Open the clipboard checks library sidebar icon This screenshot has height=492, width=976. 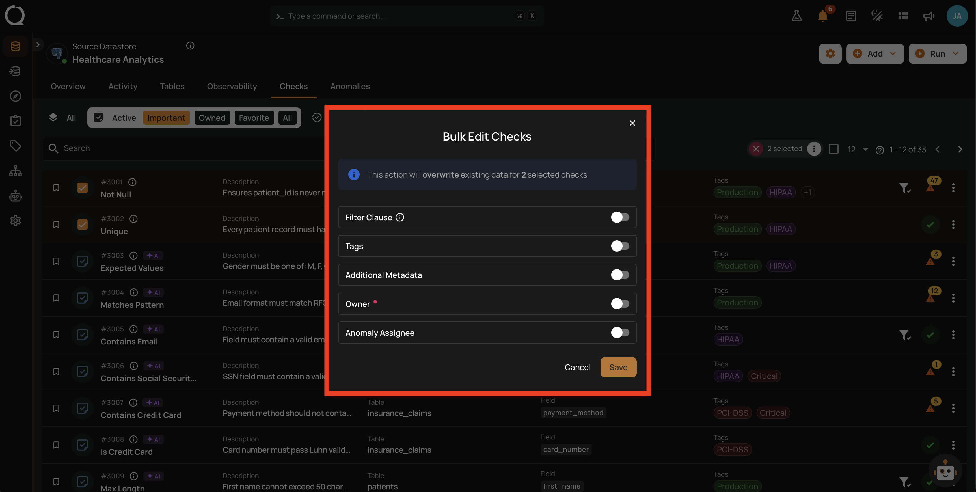(16, 121)
